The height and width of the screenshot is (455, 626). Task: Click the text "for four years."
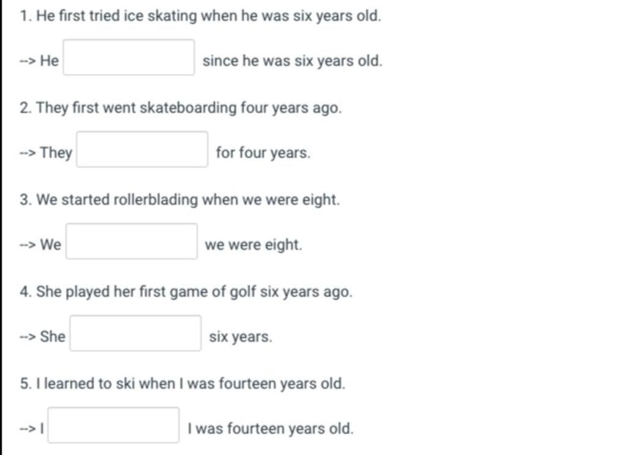263,153
